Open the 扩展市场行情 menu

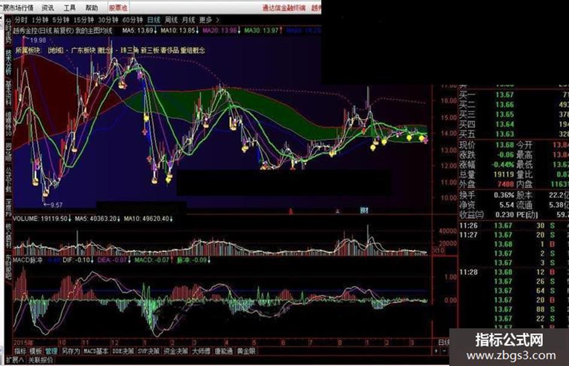pos(17,8)
